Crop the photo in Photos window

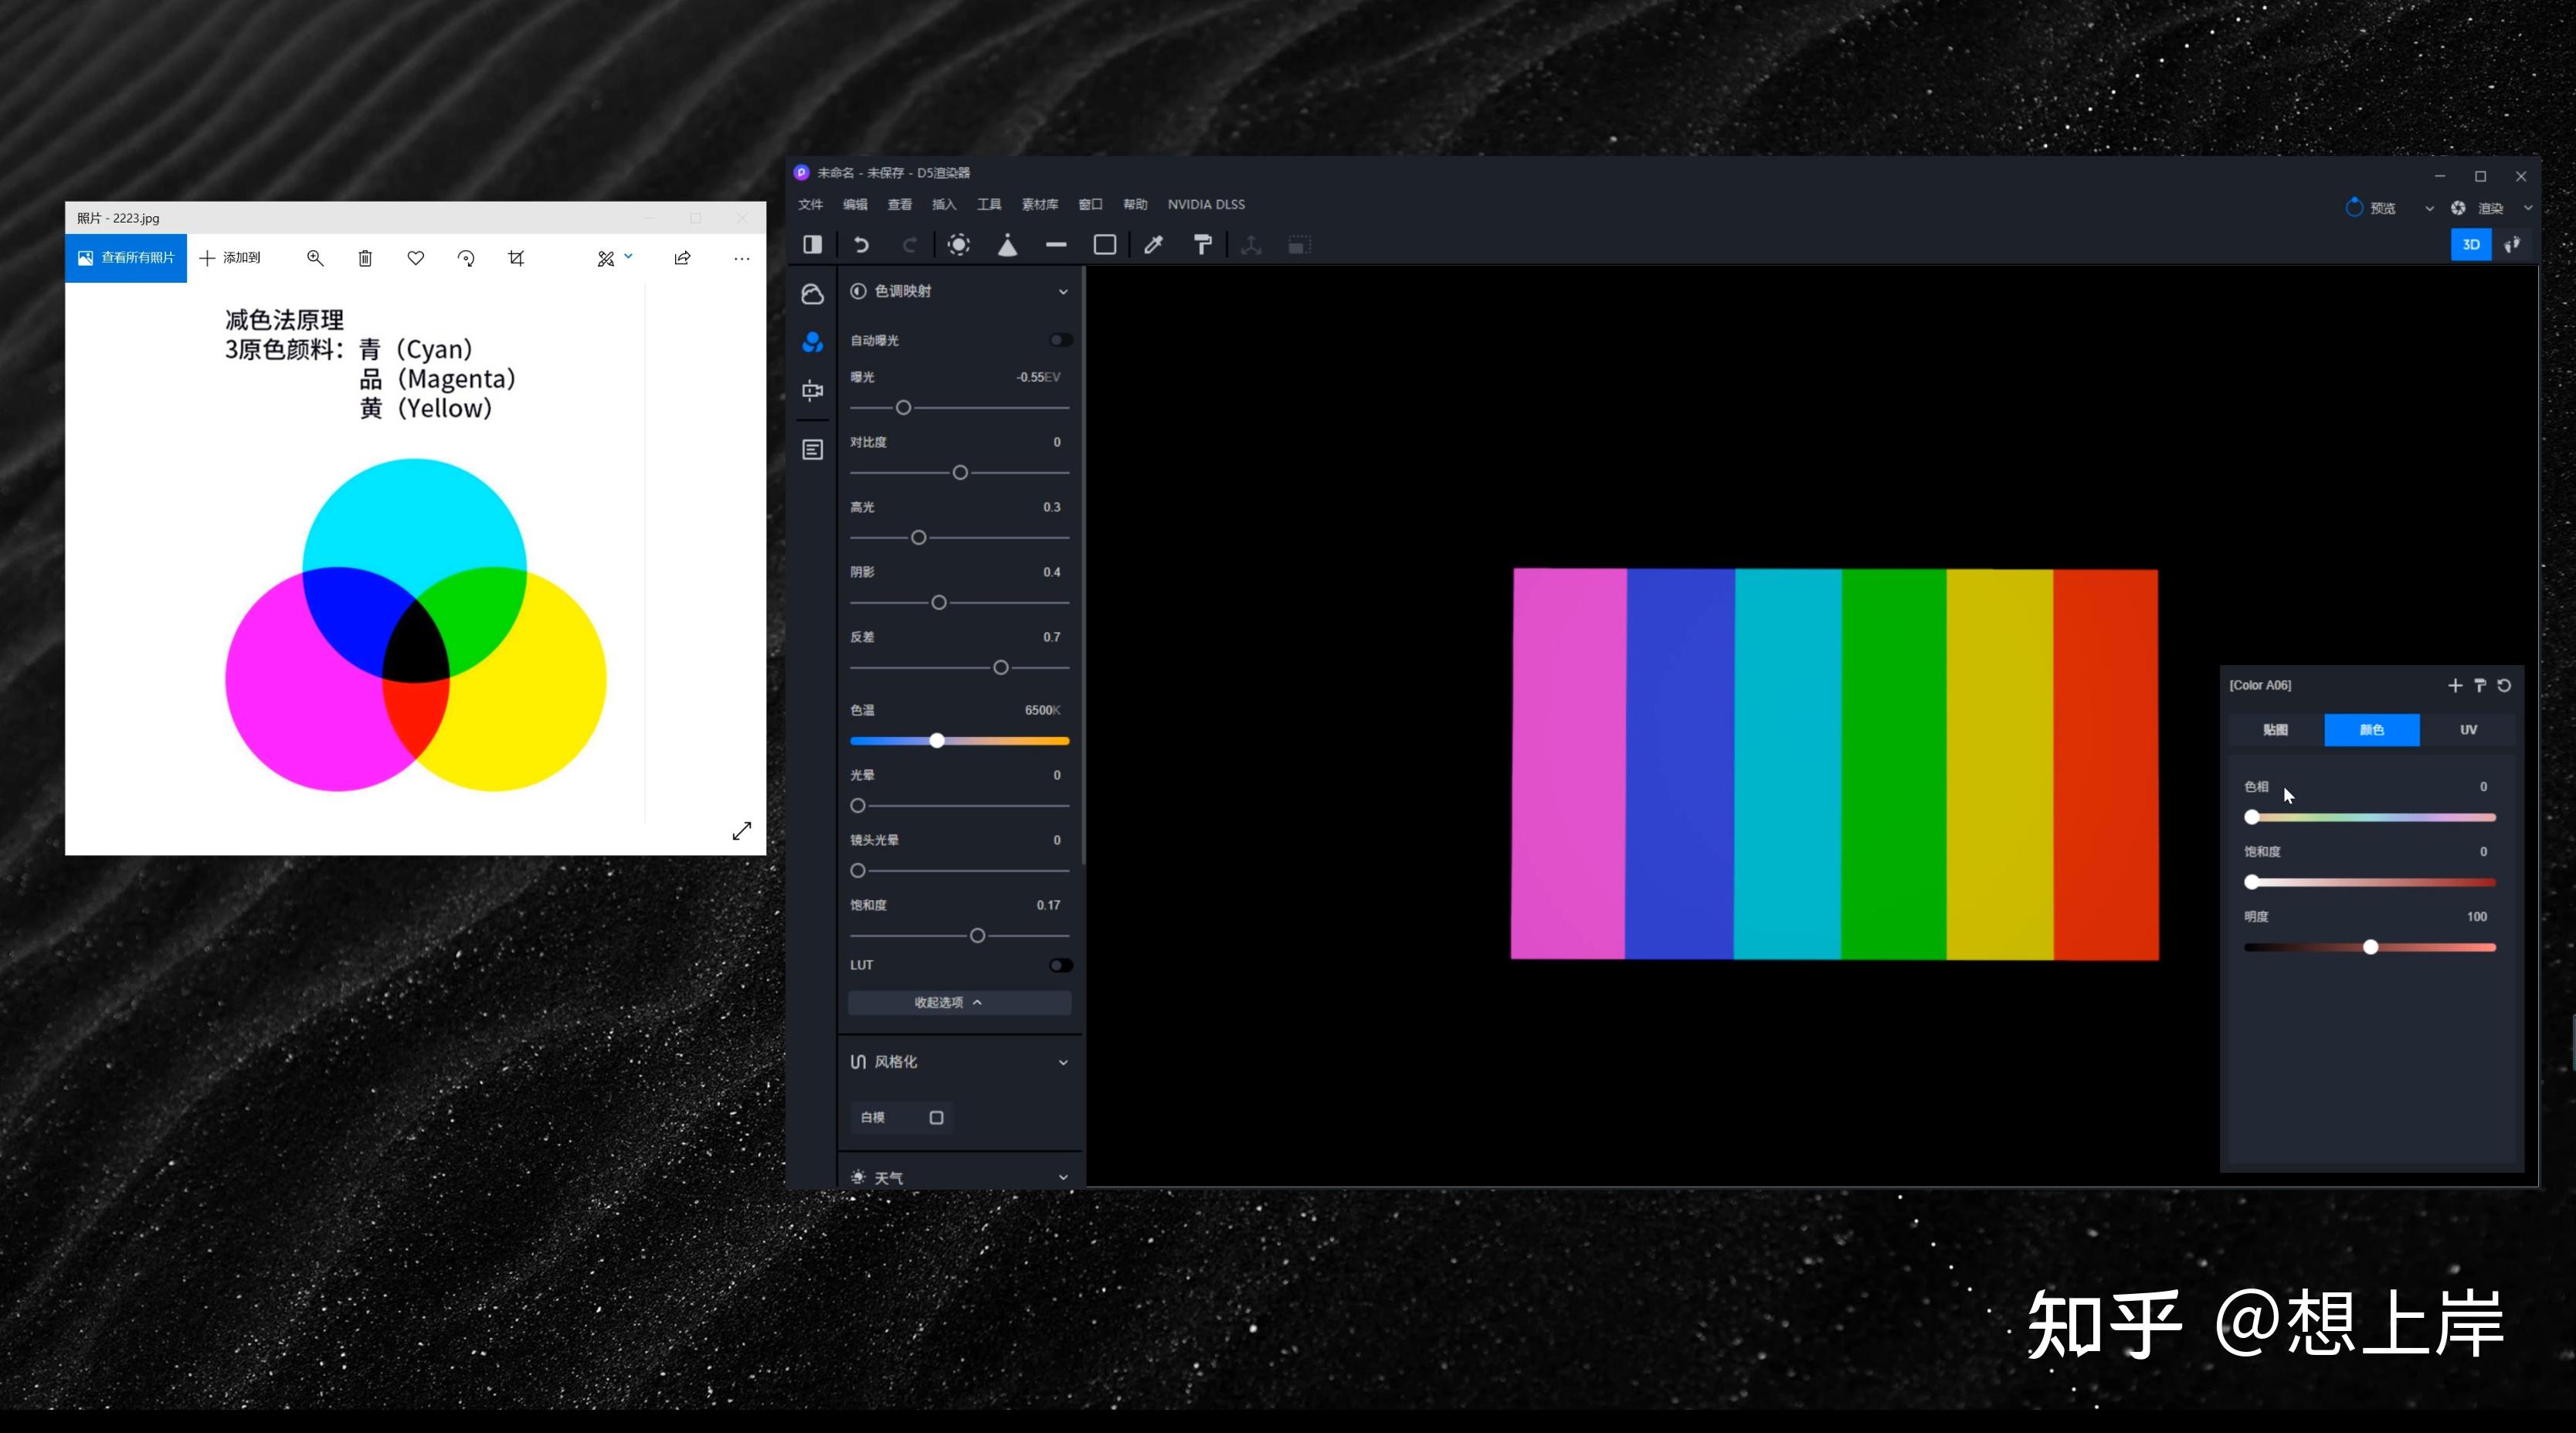(x=516, y=258)
